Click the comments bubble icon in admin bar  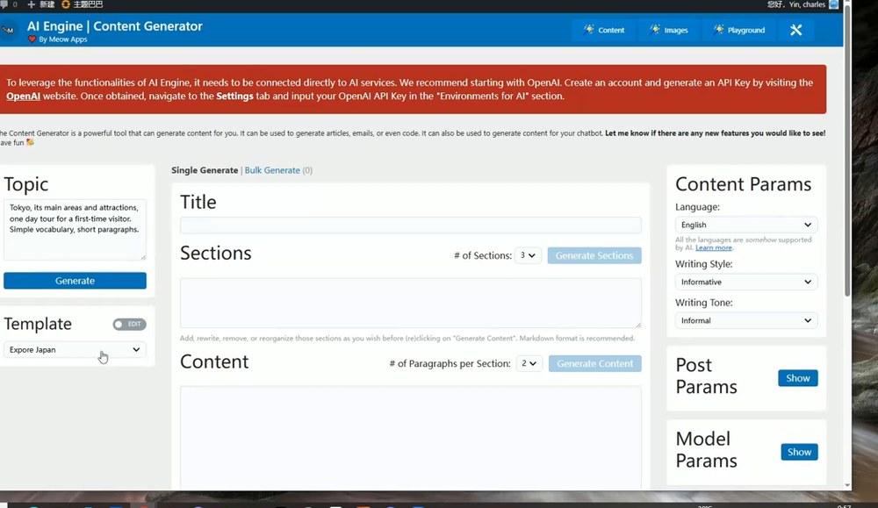pyautogui.click(x=4, y=4)
